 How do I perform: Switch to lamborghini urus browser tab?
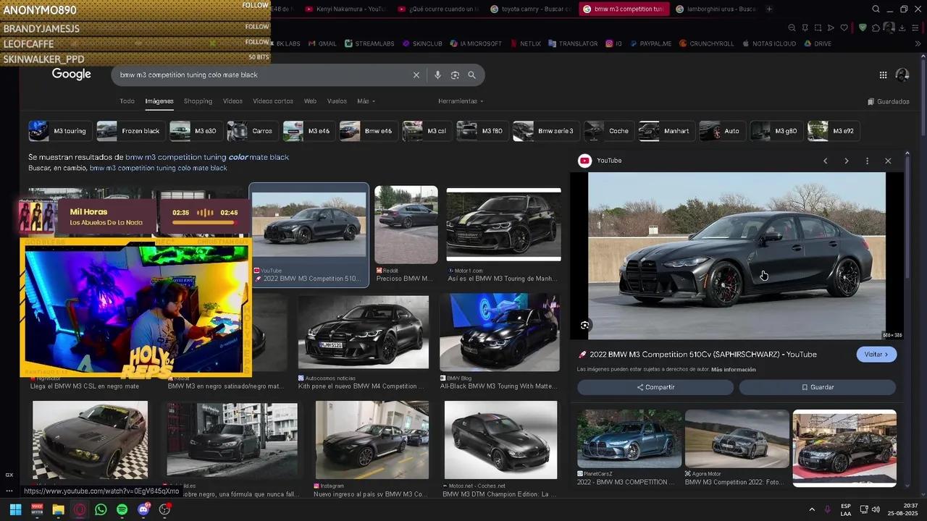tap(716, 9)
